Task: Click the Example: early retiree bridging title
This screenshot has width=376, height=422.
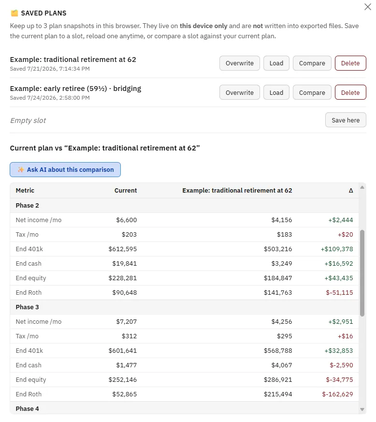Action: coord(75,89)
